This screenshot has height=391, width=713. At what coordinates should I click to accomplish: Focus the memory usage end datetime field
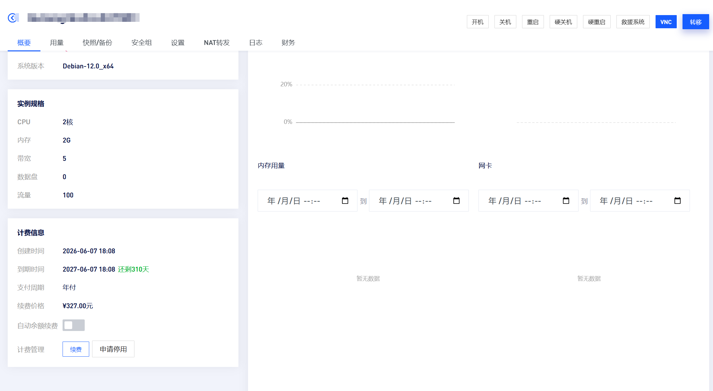[x=419, y=201]
